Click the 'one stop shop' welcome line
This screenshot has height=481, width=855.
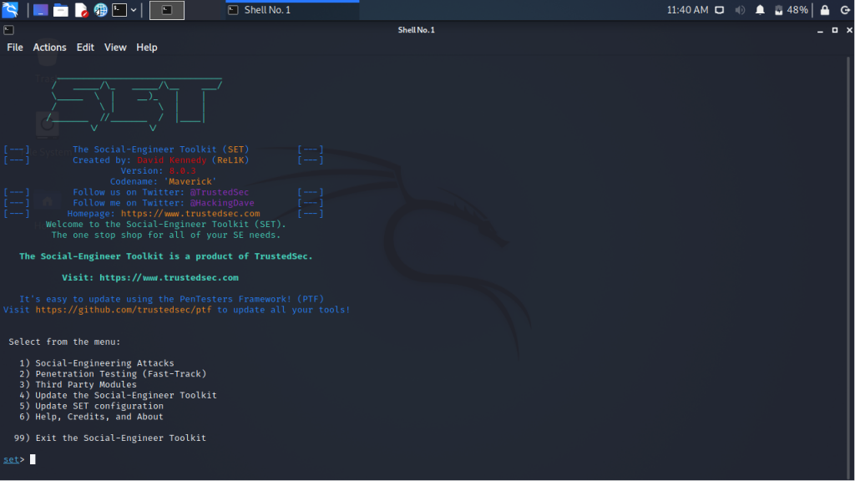[x=166, y=235]
